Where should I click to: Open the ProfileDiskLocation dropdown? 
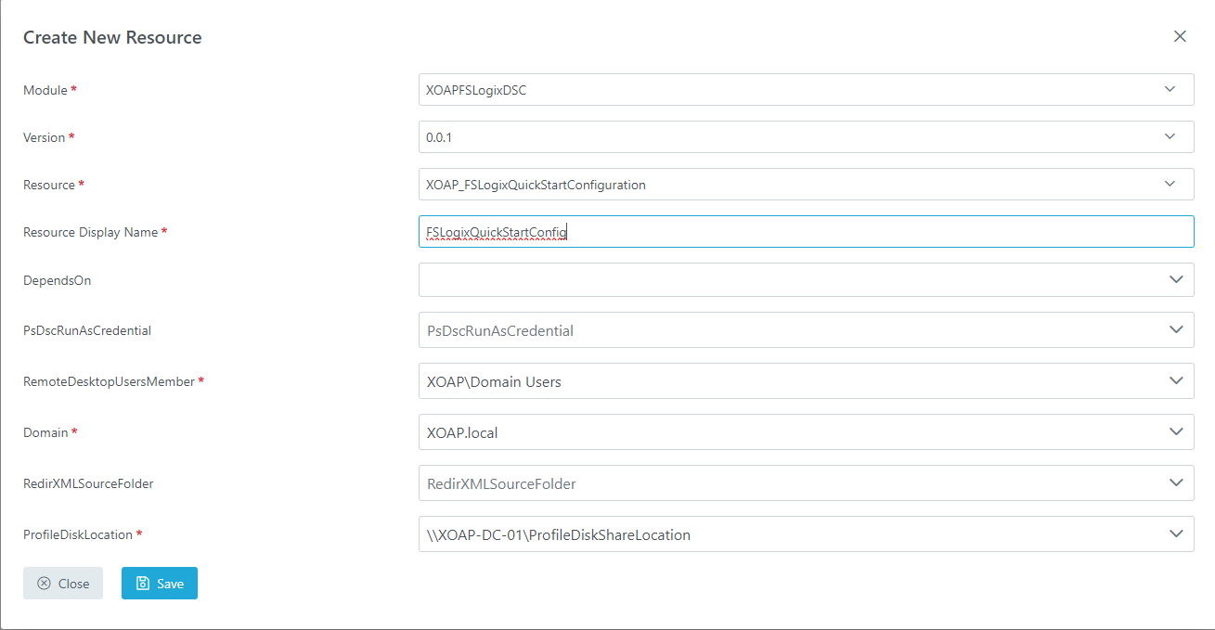click(x=1175, y=534)
